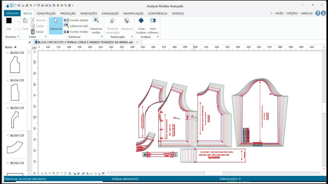Toggle checkbox of first BLUSA piece
This screenshot has height=184, width=328.
pyautogui.click(x=8, y=53)
